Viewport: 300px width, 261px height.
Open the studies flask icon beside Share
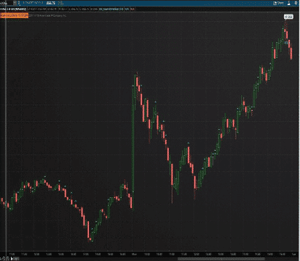(289, 3)
